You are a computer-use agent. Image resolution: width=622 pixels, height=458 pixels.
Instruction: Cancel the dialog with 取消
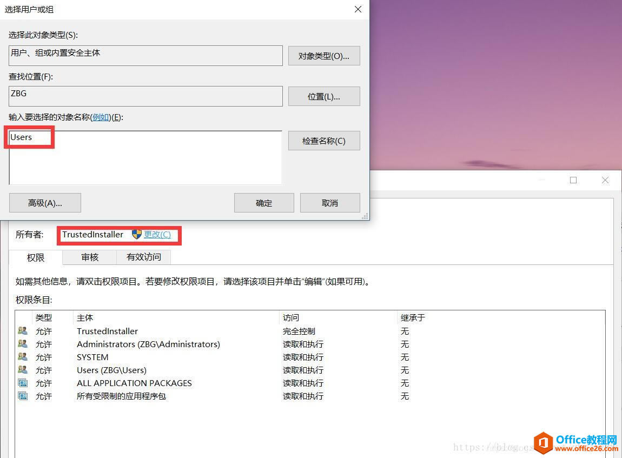[329, 203]
